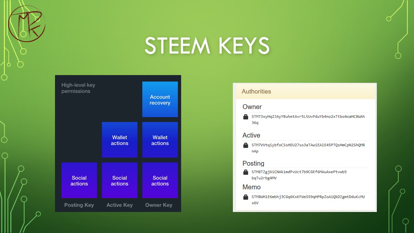The width and height of the screenshot is (414, 233).
Task: Select the 'Posting Key' column label
Action: coord(79,205)
